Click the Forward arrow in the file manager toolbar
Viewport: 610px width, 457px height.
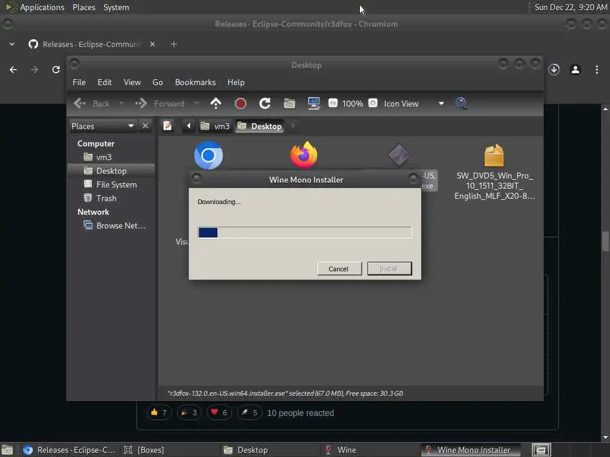pyautogui.click(x=141, y=104)
